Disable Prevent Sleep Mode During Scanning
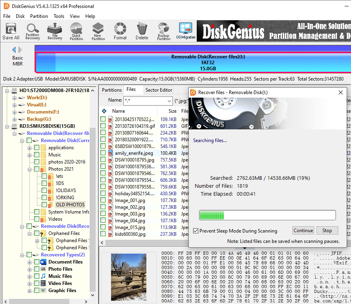 coord(196,231)
